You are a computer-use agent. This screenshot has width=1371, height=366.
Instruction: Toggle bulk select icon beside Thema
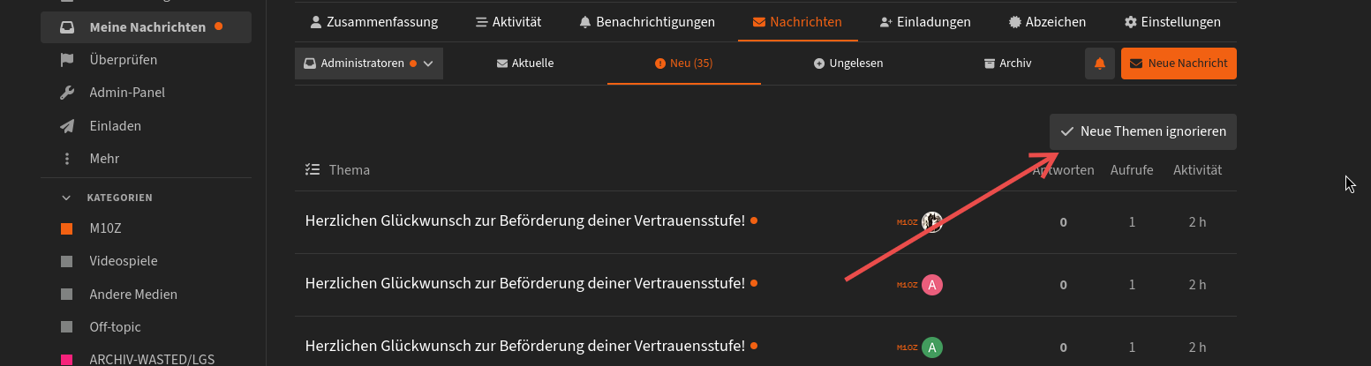[x=312, y=169]
